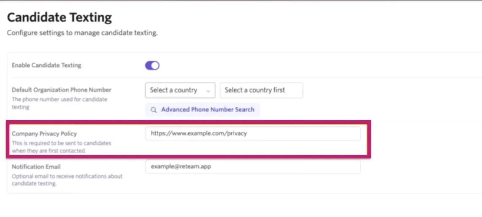
Task: Click the 'This is required to be sent' description
Action: click(x=62, y=147)
